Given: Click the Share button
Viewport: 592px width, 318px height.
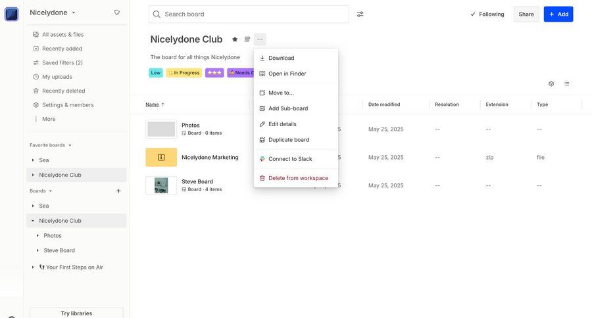Looking at the screenshot, I should (526, 14).
